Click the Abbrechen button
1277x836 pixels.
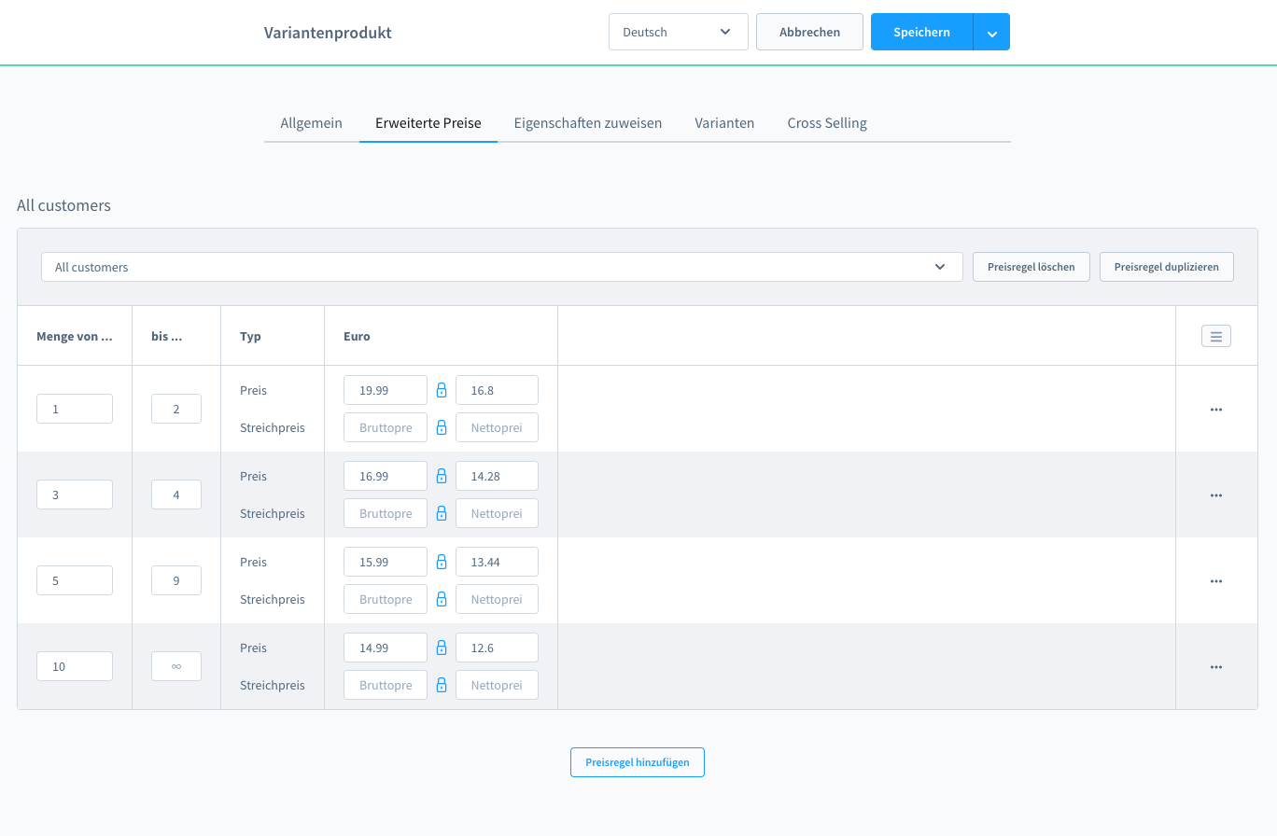(809, 32)
